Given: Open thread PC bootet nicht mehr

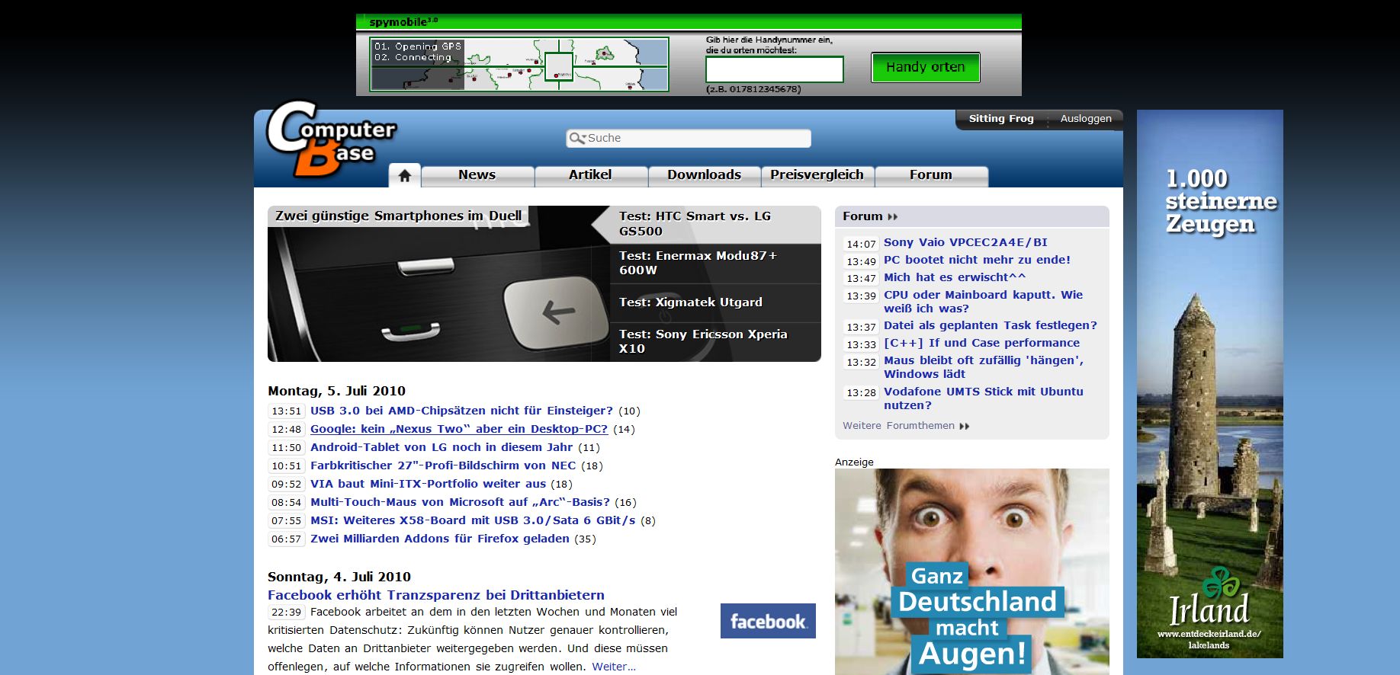Looking at the screenshot, I should tap(977, 260).
